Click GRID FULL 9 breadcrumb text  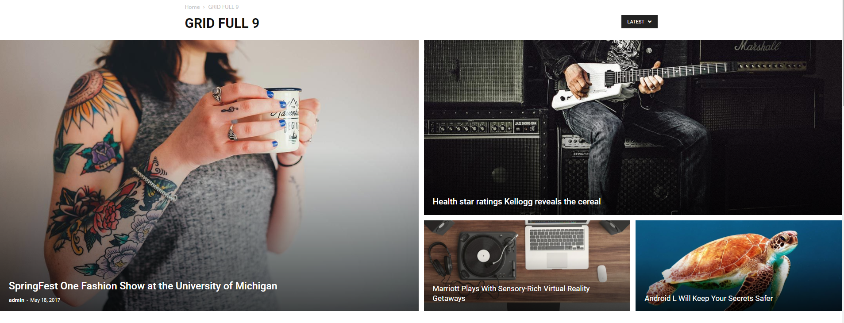tap(224, 7)
